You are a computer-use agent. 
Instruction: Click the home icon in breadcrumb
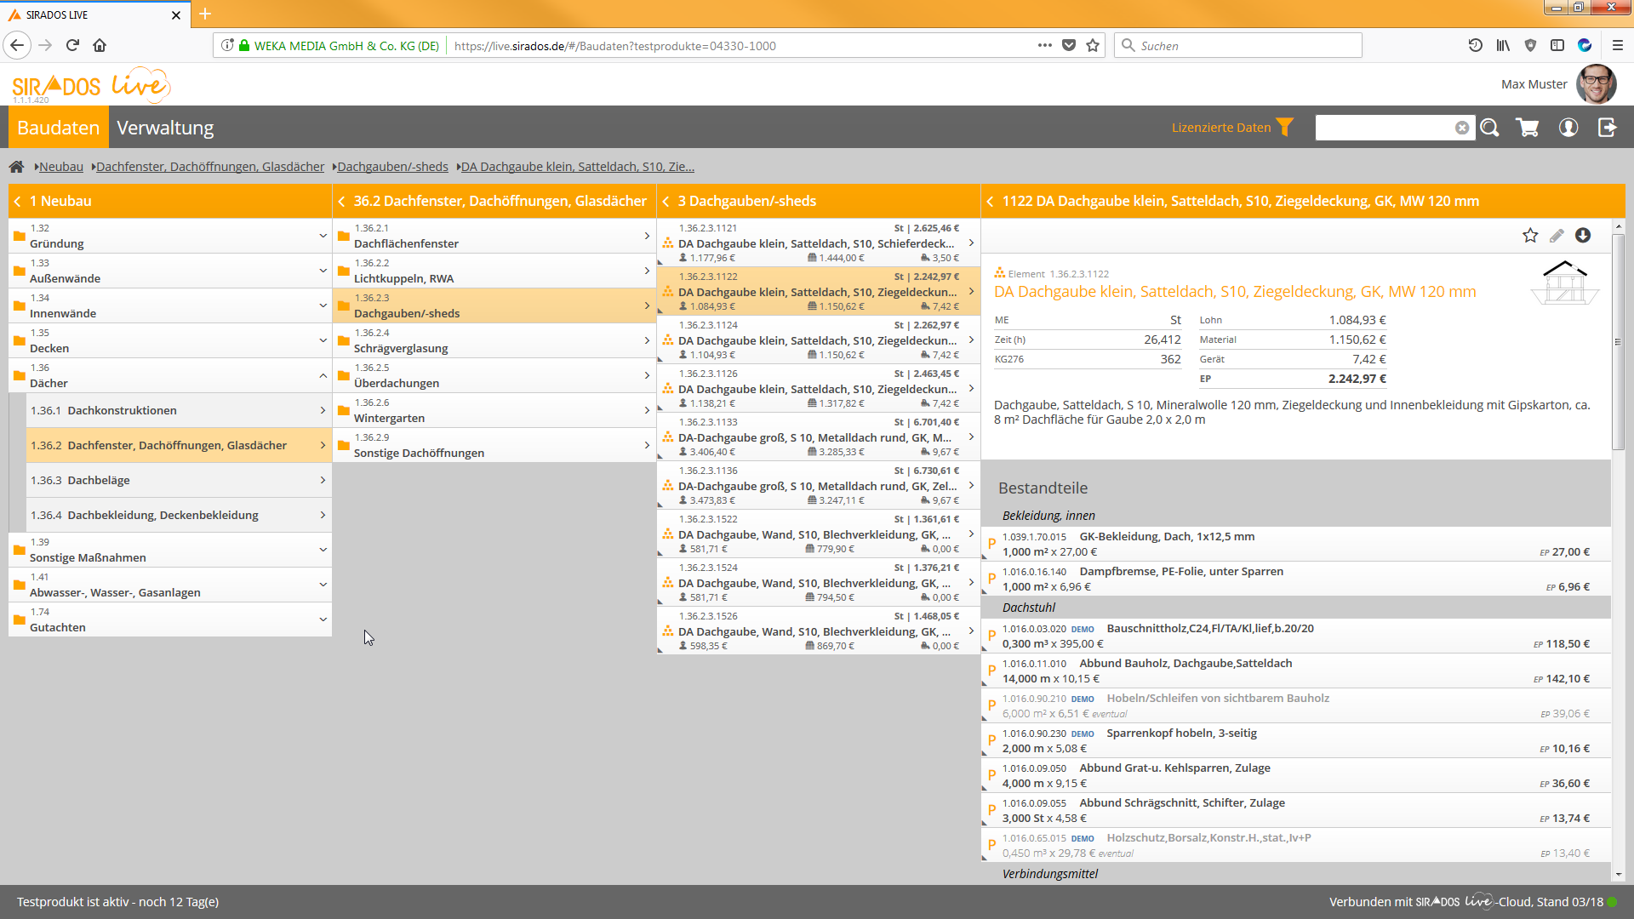(16, 167)
